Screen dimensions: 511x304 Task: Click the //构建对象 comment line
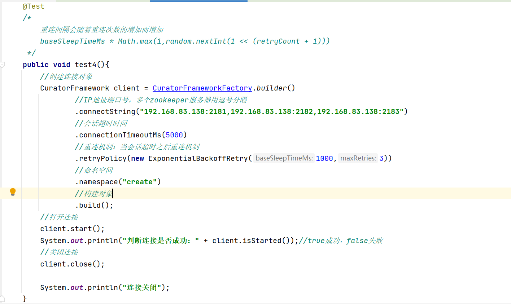tap(94, 194)
